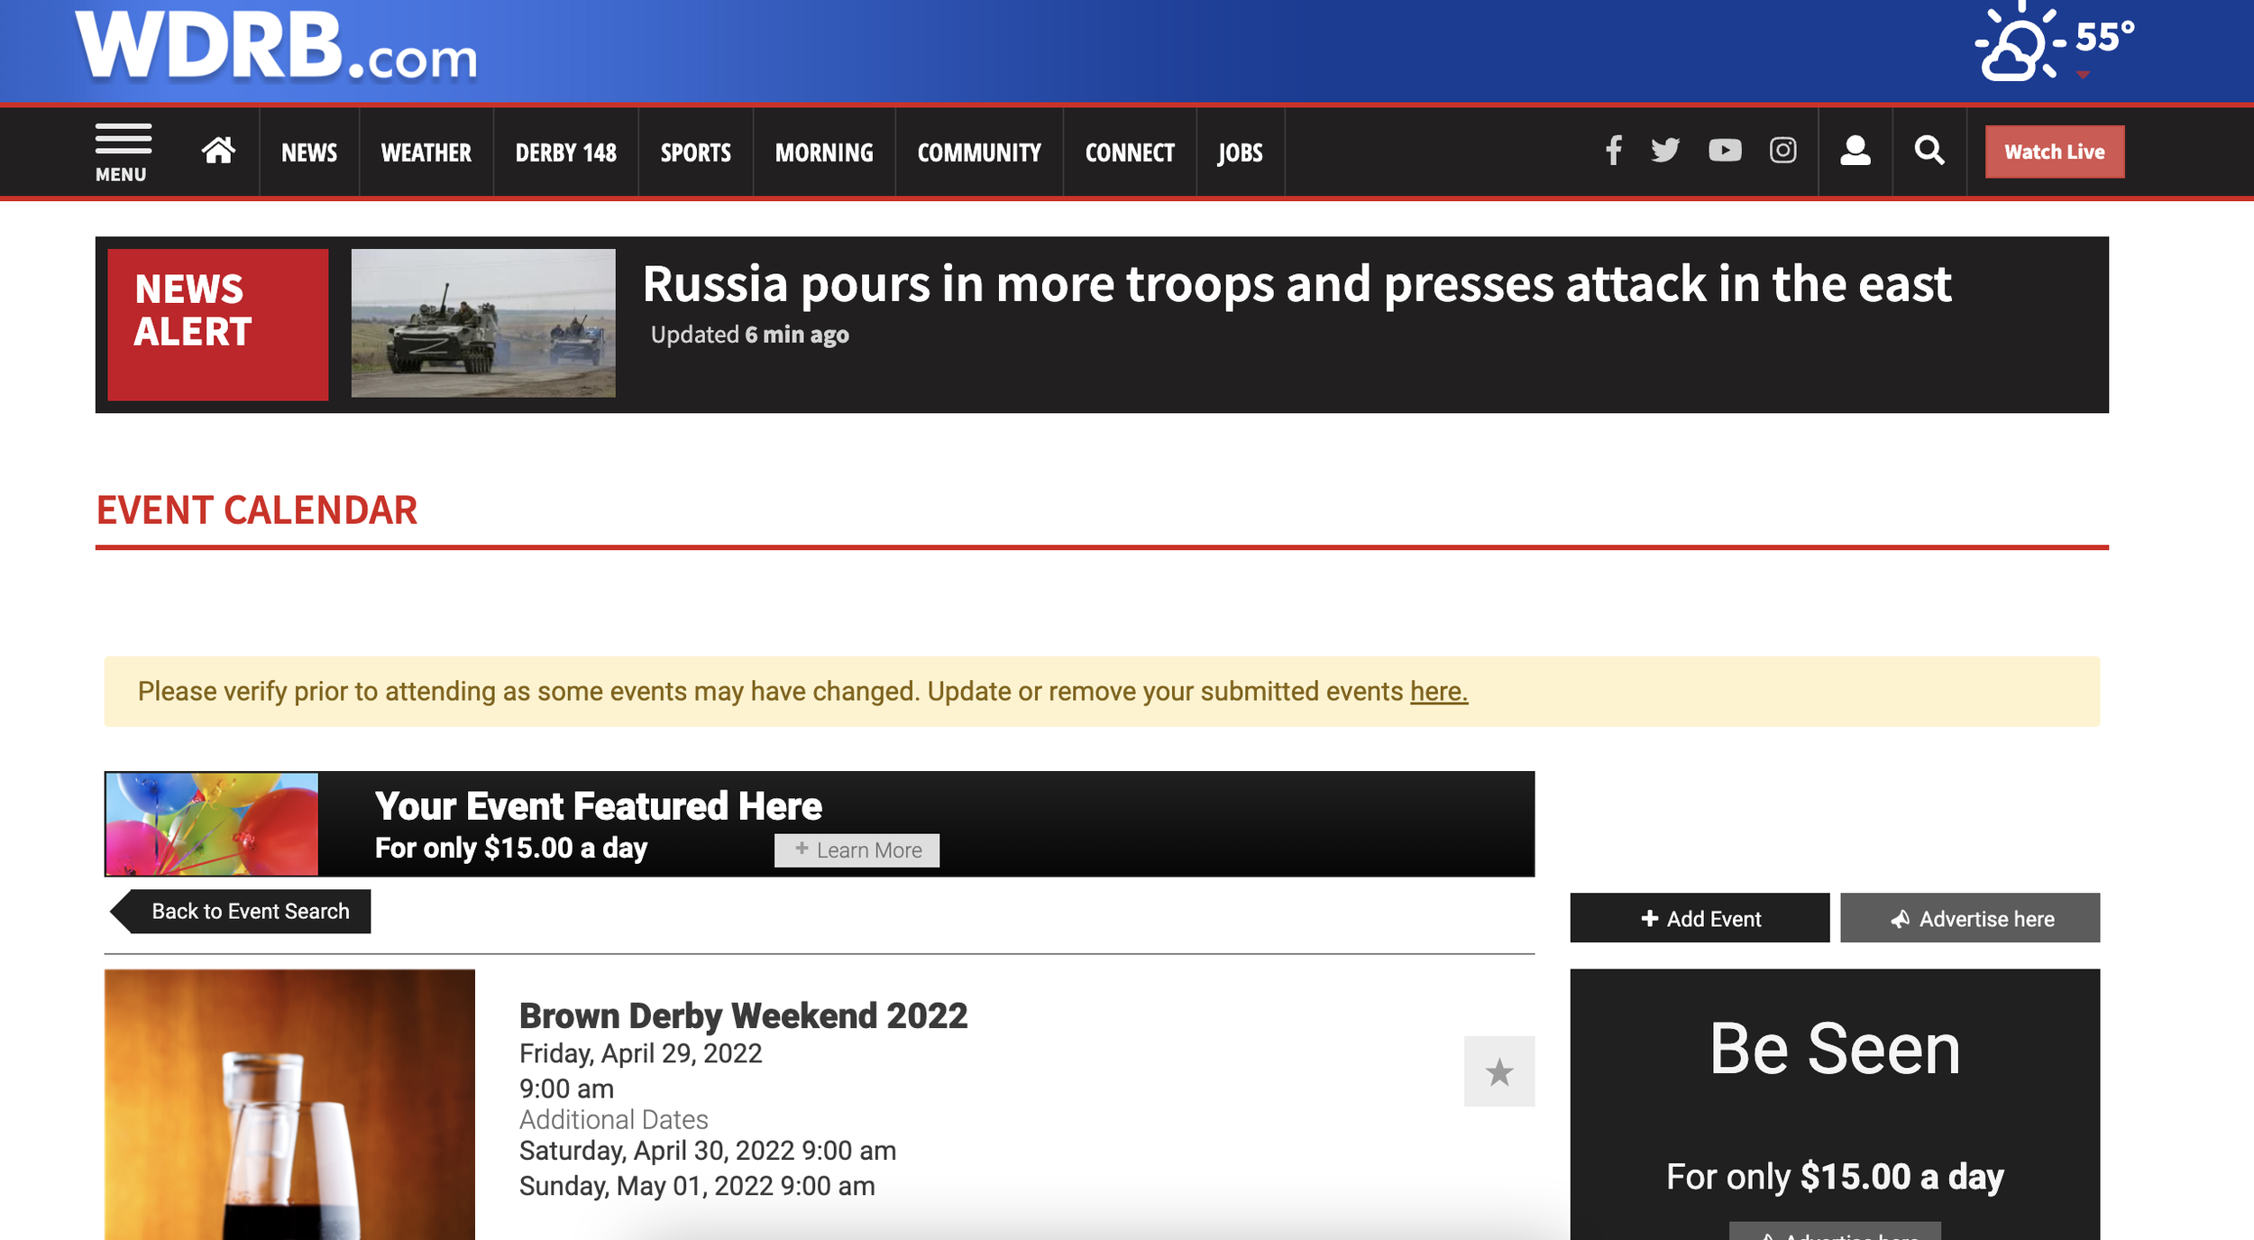Viewport: 2254px width, 1240px height.
Task: Click 'Updated 6 min ago' timestamp
Action: 750,335
